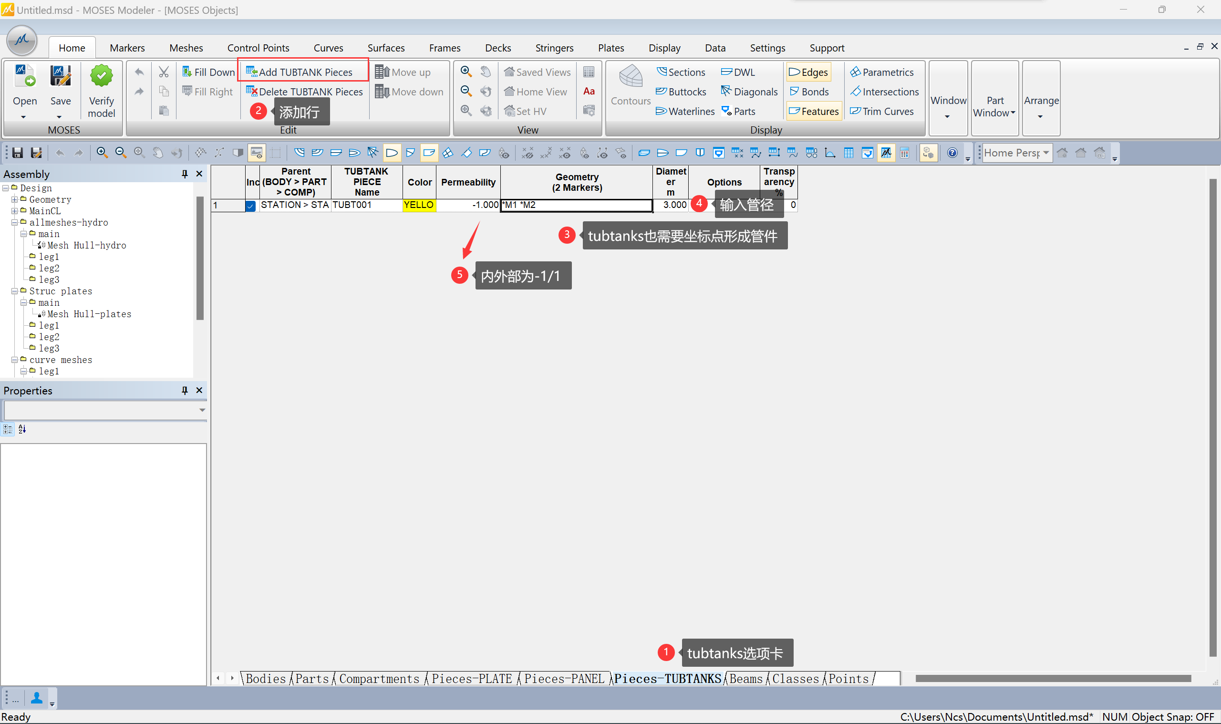Switch to the Pieces-PLATE sheet tab
The image size is (1221, 724).
coord(472,679)
